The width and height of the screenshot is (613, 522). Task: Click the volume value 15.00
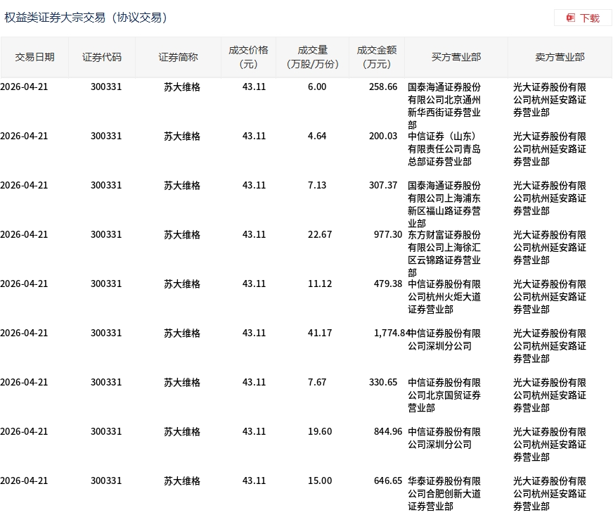(x=320, y=481)
